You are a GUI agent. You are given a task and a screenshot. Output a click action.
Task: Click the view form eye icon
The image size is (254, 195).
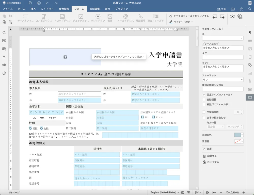[232, 17]
